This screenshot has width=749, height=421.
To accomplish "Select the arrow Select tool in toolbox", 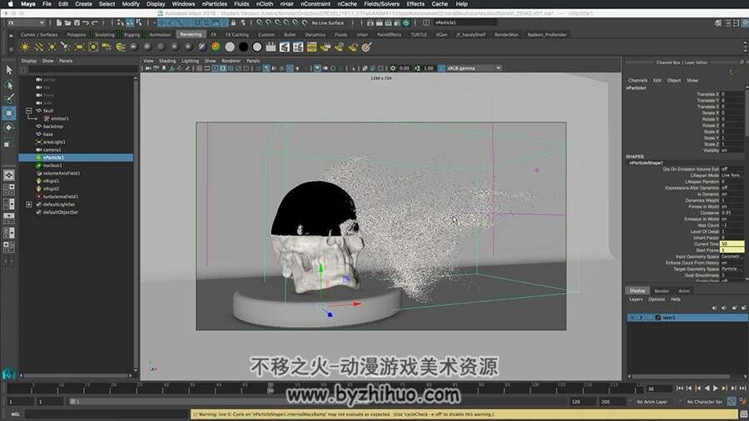I will coord(8,70).
